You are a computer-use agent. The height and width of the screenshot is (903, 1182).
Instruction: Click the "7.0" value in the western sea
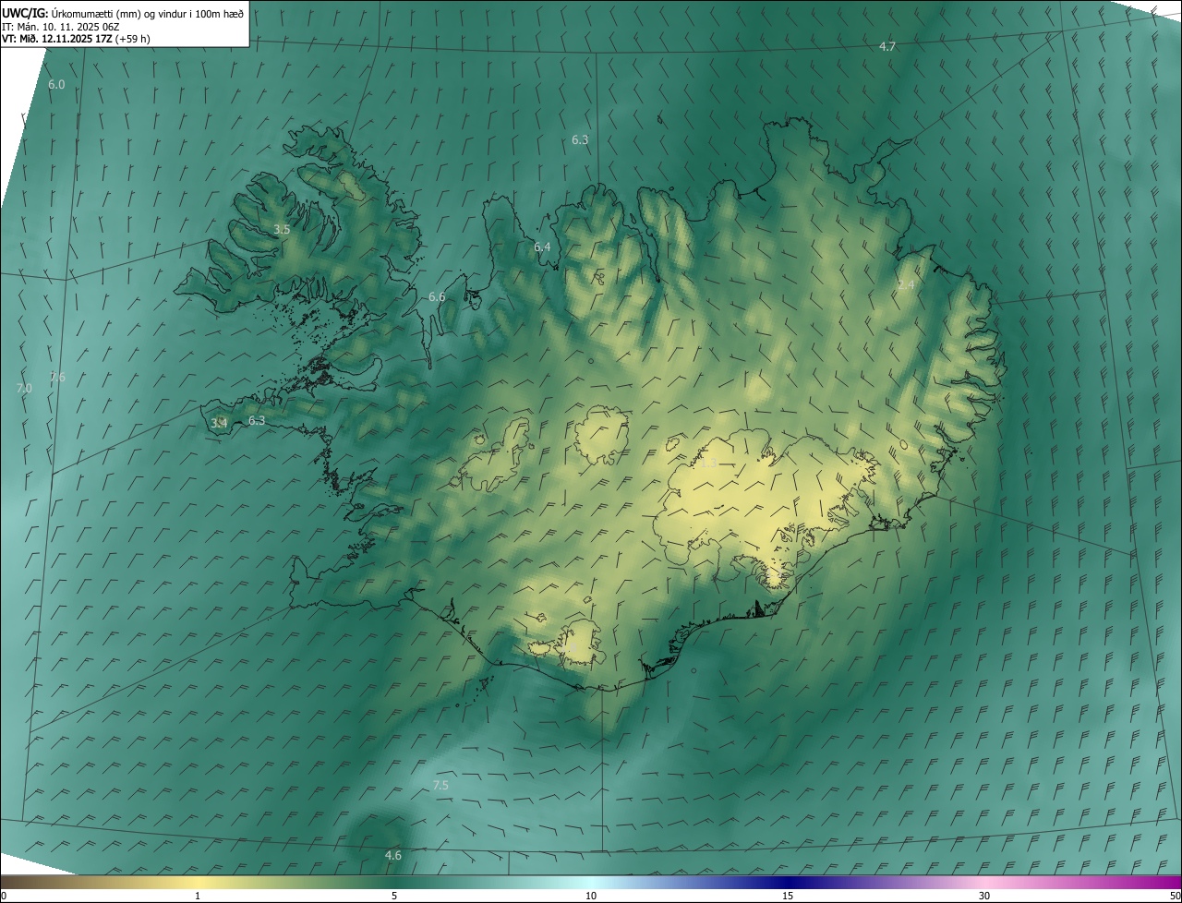coord(24,389)
